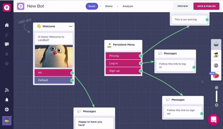Select the Default option in Welcome block
Screen dimensions: 223x129
pos(54,80)
